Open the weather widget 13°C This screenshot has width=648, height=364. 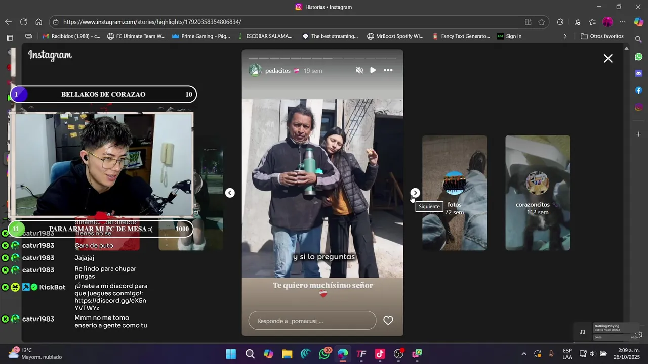35,353
